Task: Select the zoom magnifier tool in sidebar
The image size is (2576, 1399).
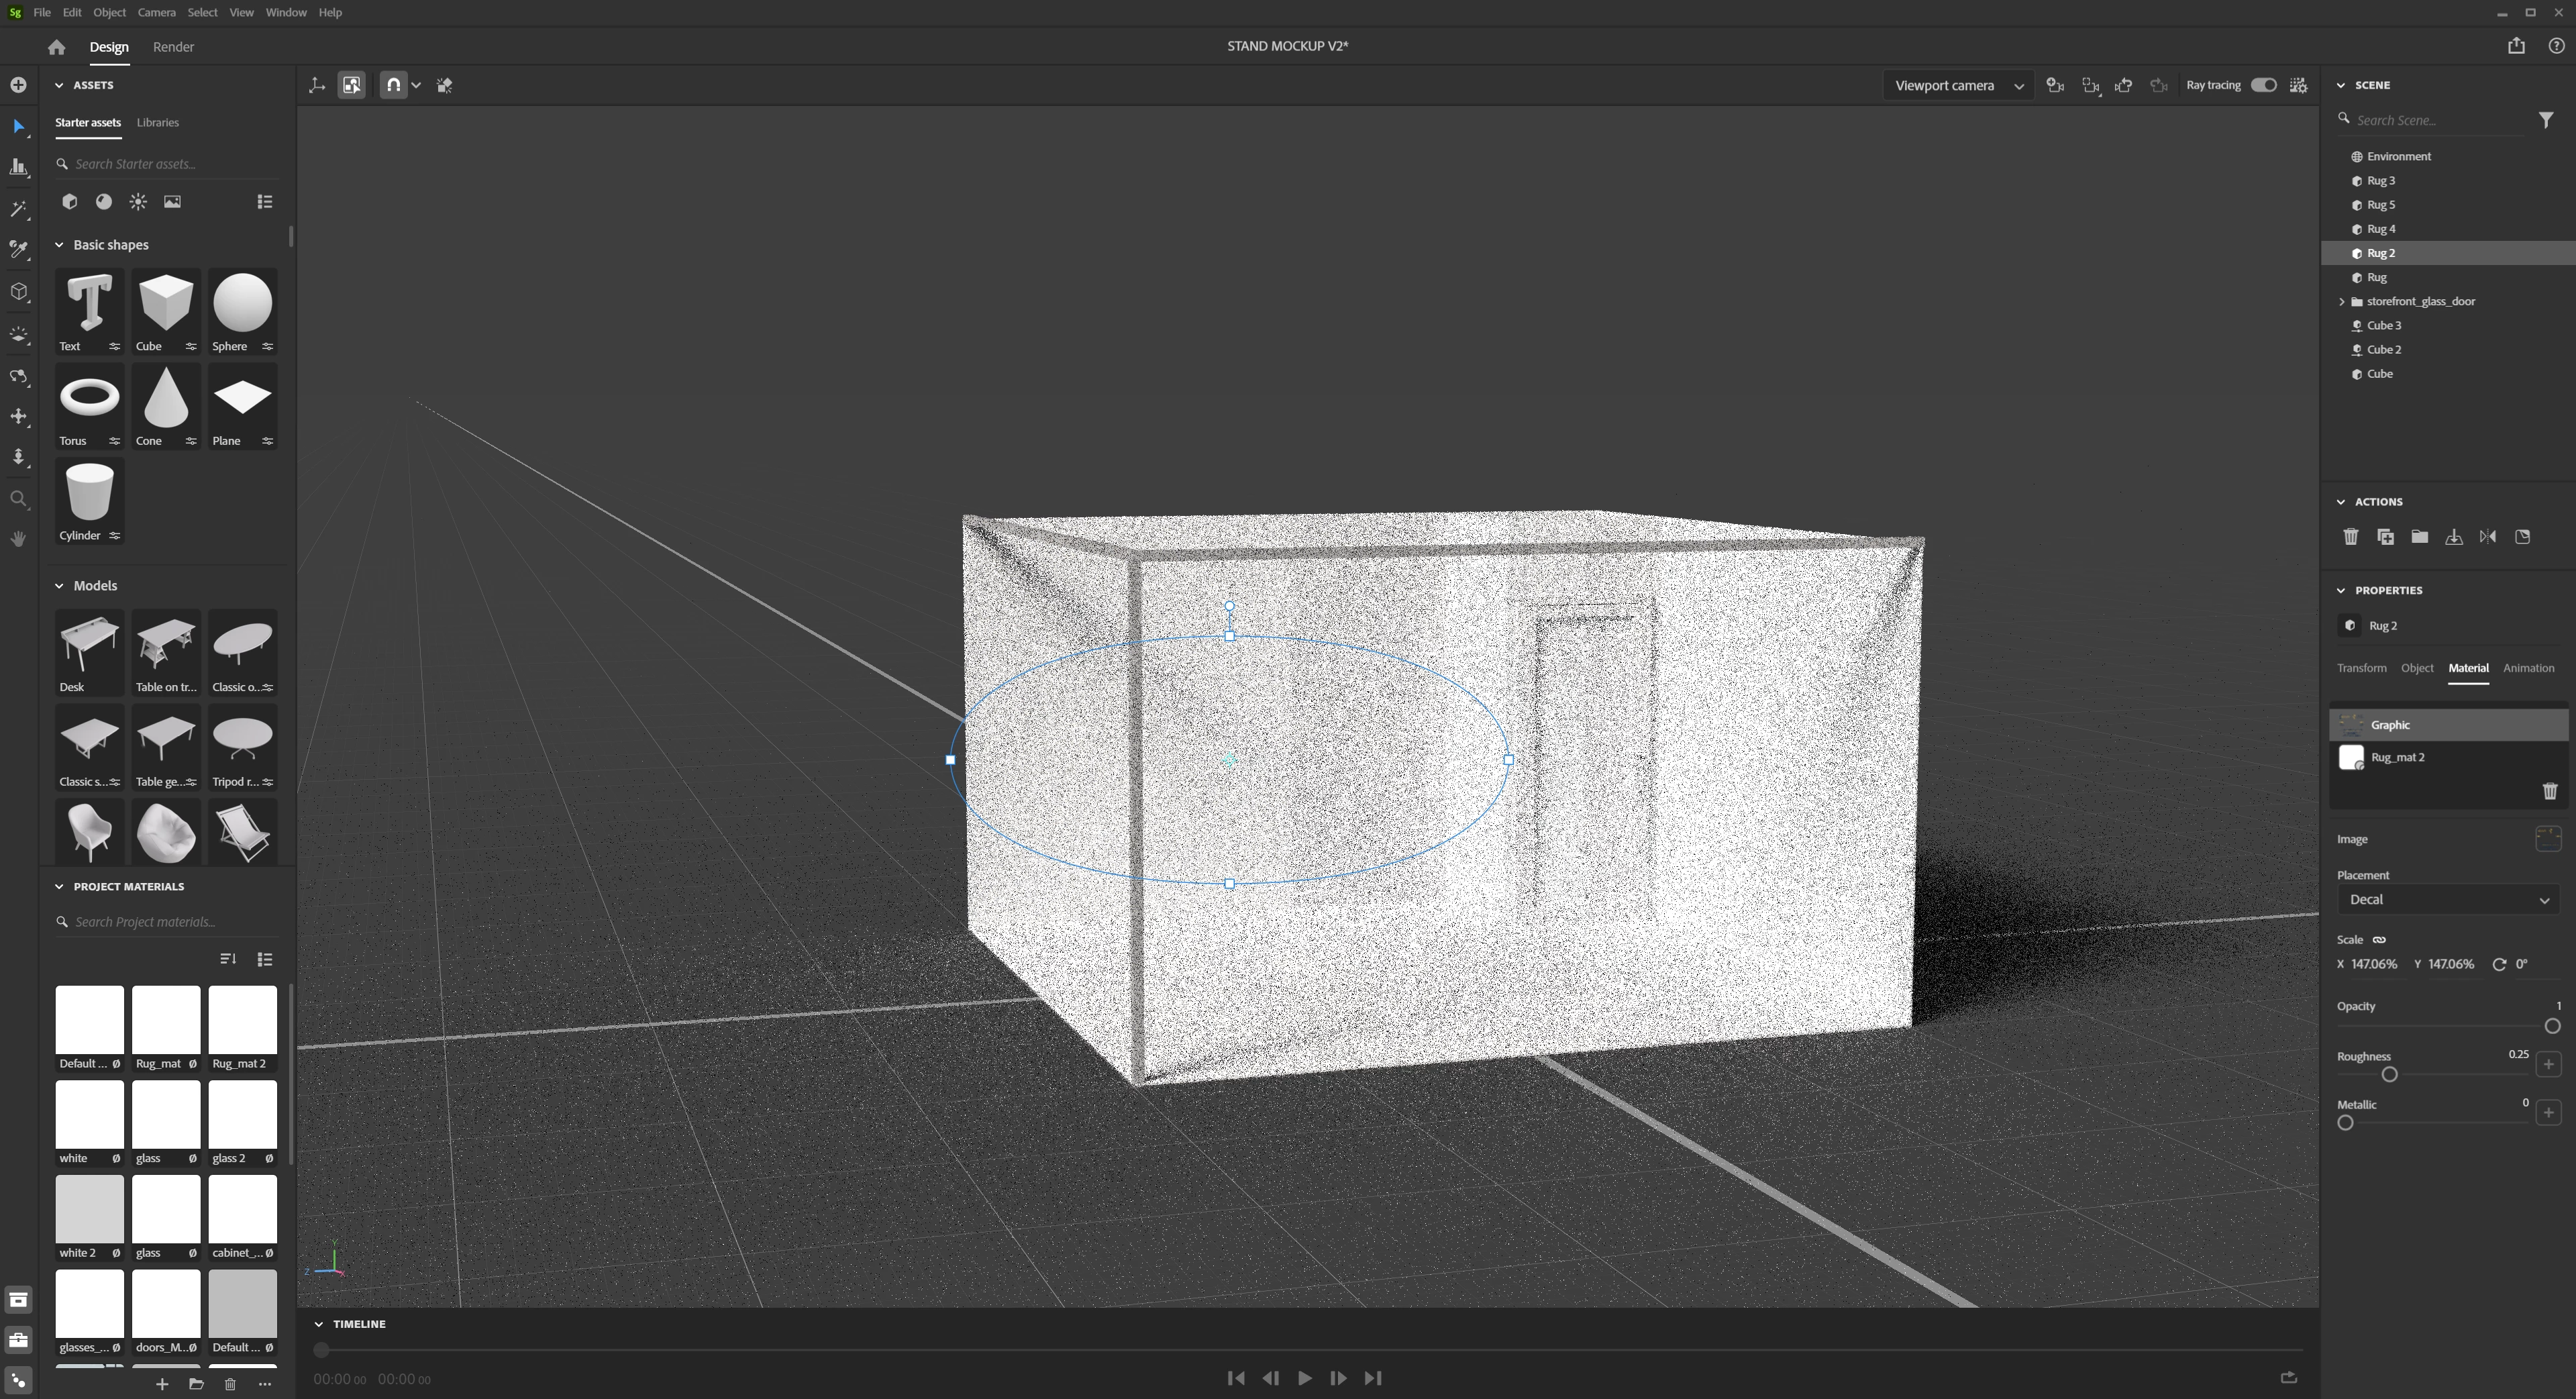Action: tap(18, 499)
